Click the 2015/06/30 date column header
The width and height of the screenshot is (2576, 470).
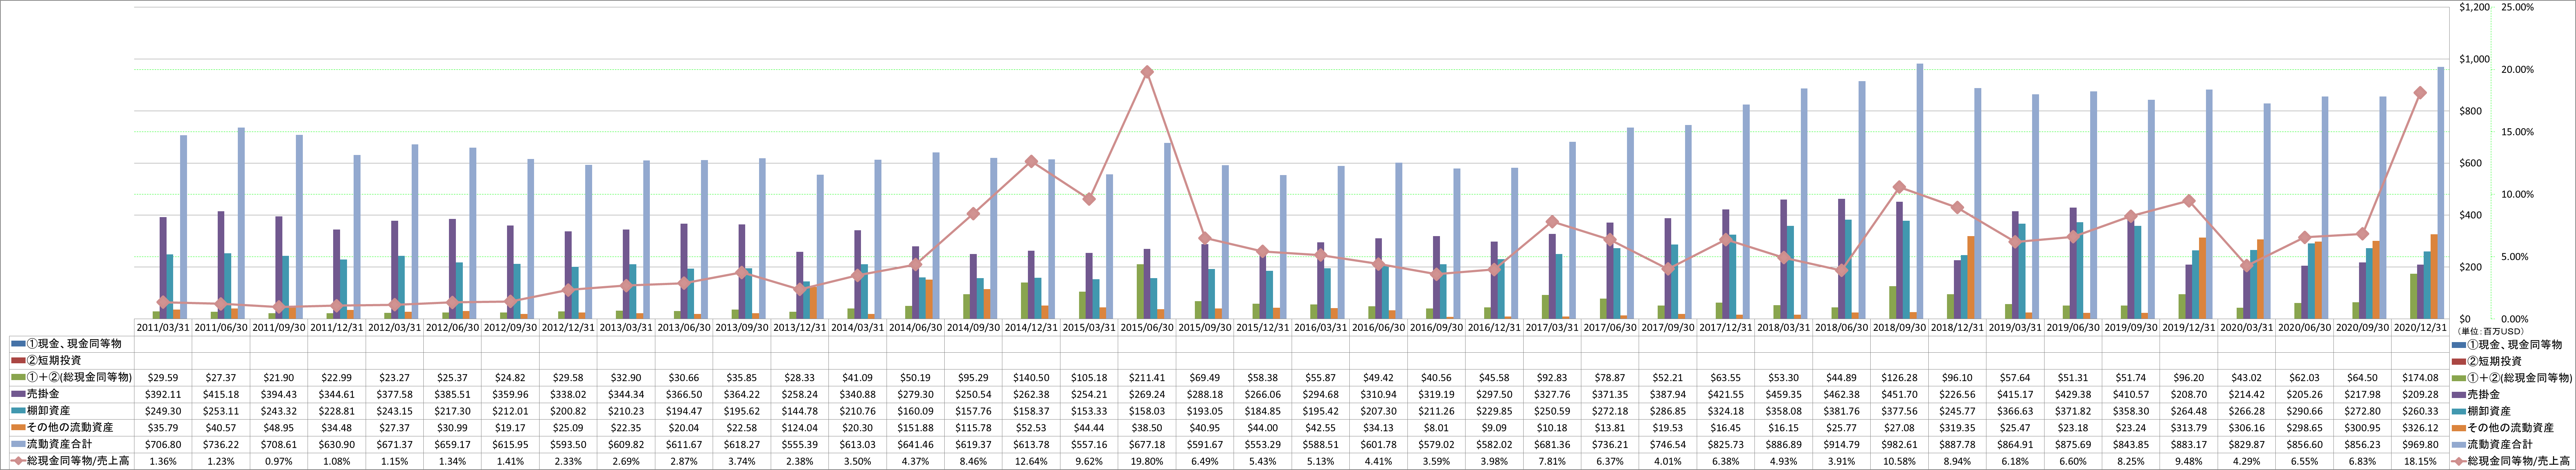[1147, 327]
